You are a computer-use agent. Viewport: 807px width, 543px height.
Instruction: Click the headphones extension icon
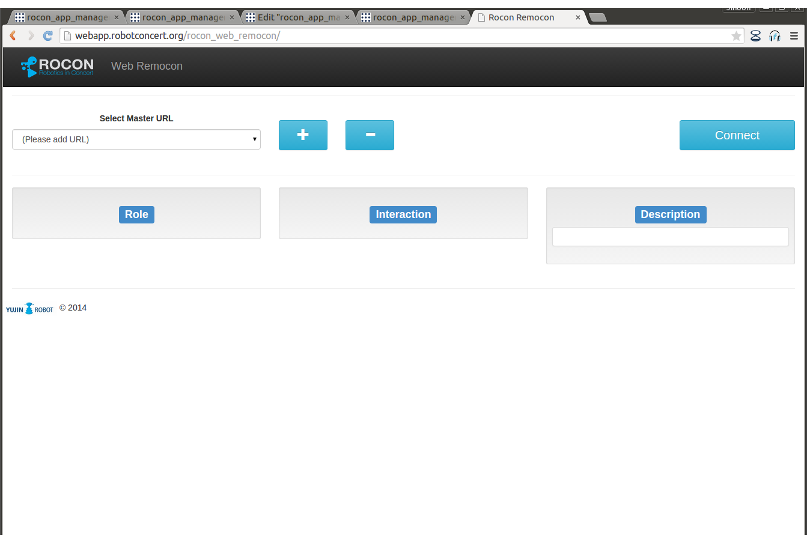coord(775,36)
